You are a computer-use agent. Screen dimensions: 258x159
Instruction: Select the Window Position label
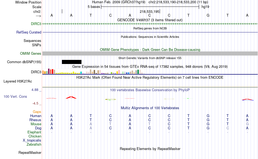click(x=28, y=2)
